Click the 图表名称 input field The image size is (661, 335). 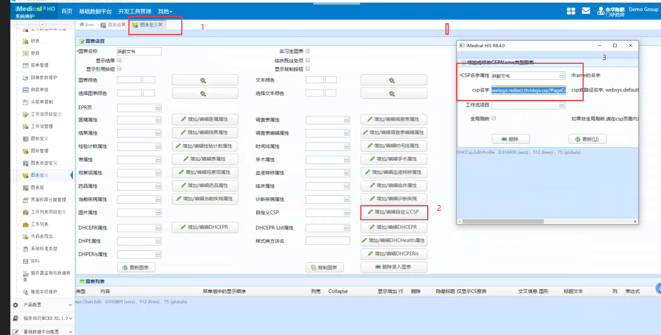(139, 51)
